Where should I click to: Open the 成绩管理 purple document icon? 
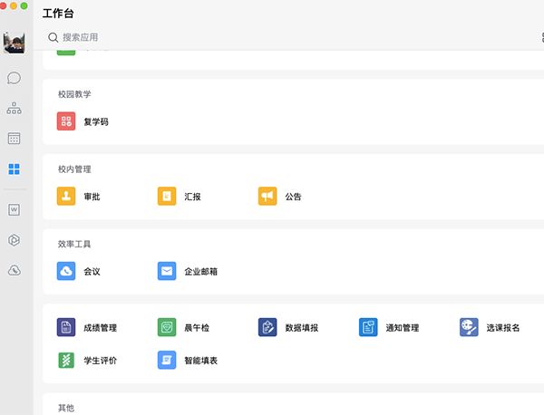click(x=66, y=327)
